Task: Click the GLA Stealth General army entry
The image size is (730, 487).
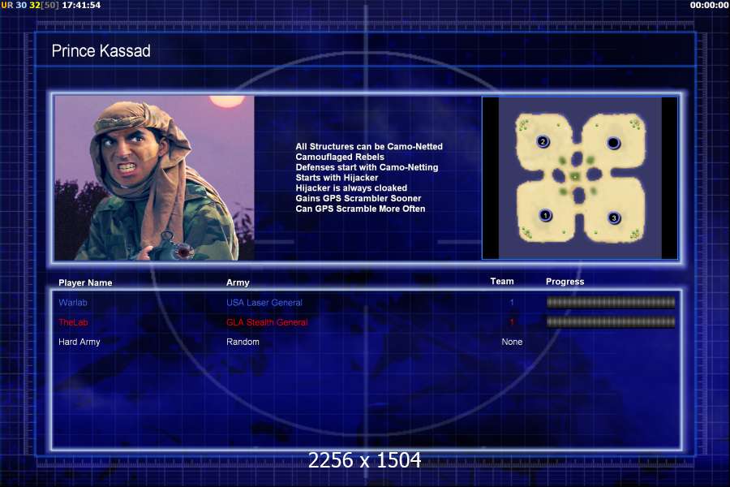Action: point(267,322)
